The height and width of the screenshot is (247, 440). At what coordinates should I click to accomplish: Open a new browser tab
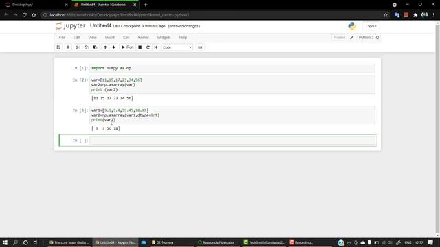[x=146, y=5]
